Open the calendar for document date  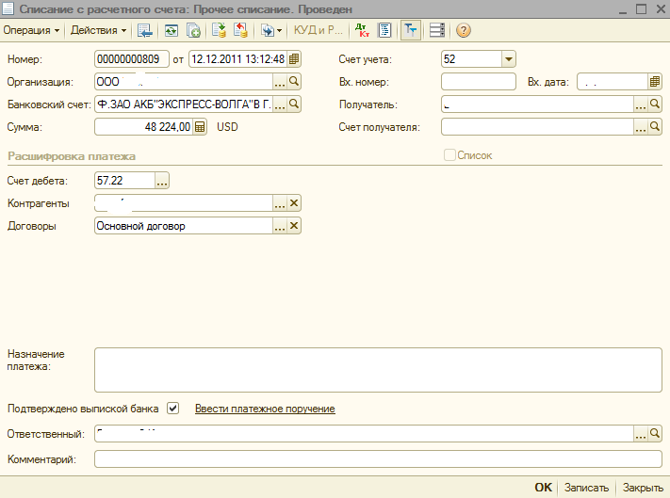pyautogui.click(x=294, y=59)
